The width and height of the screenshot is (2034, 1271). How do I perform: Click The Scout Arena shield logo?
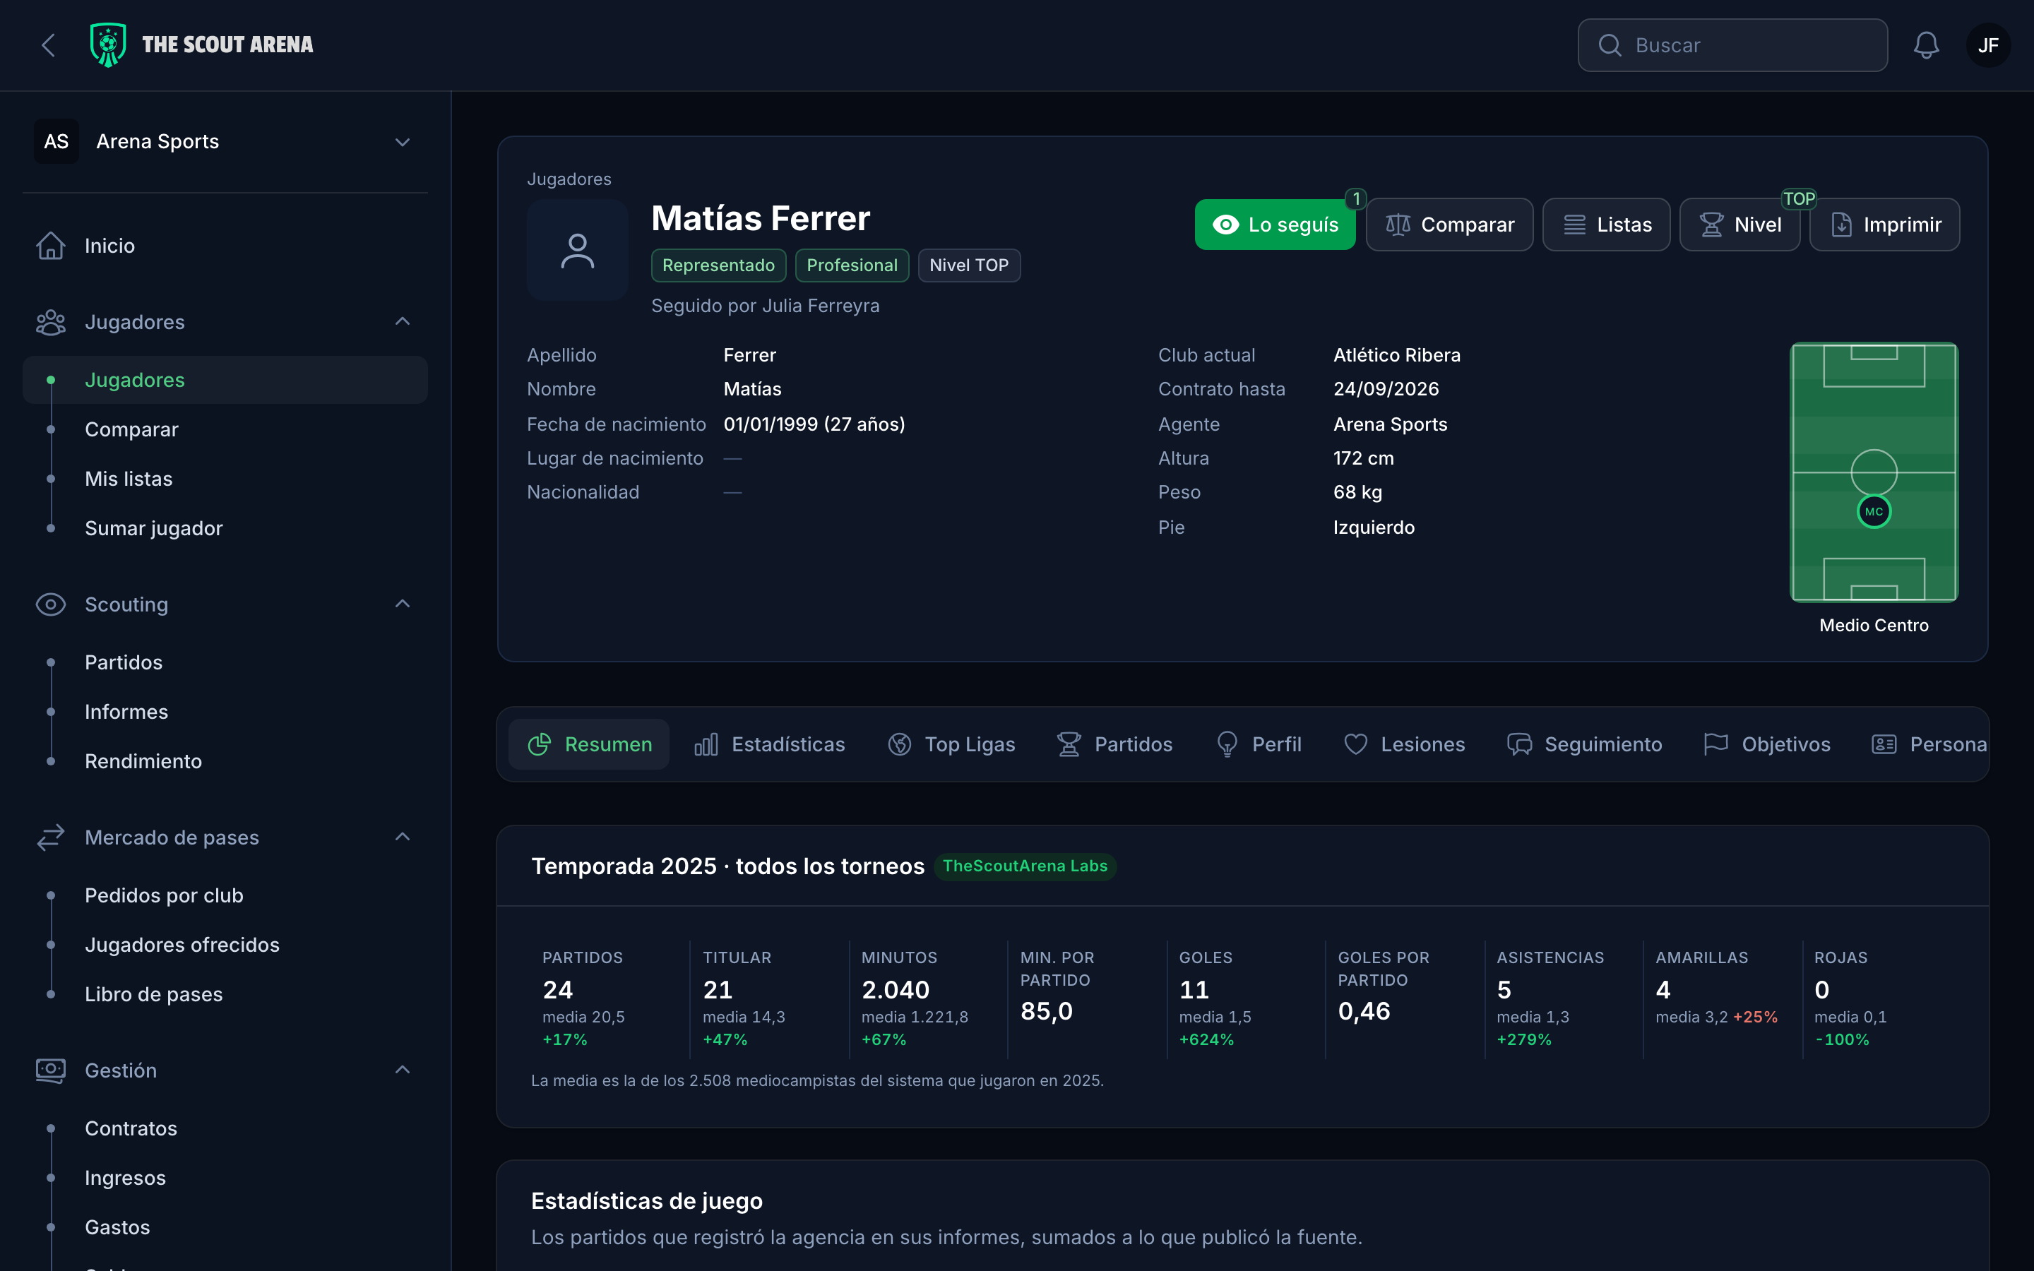tap(109, 44)
